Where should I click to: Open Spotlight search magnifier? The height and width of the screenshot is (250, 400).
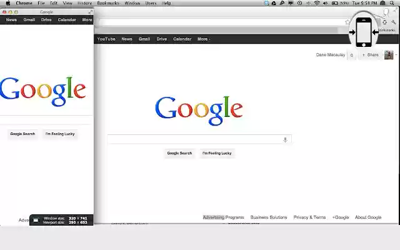(x=392, y=3)
